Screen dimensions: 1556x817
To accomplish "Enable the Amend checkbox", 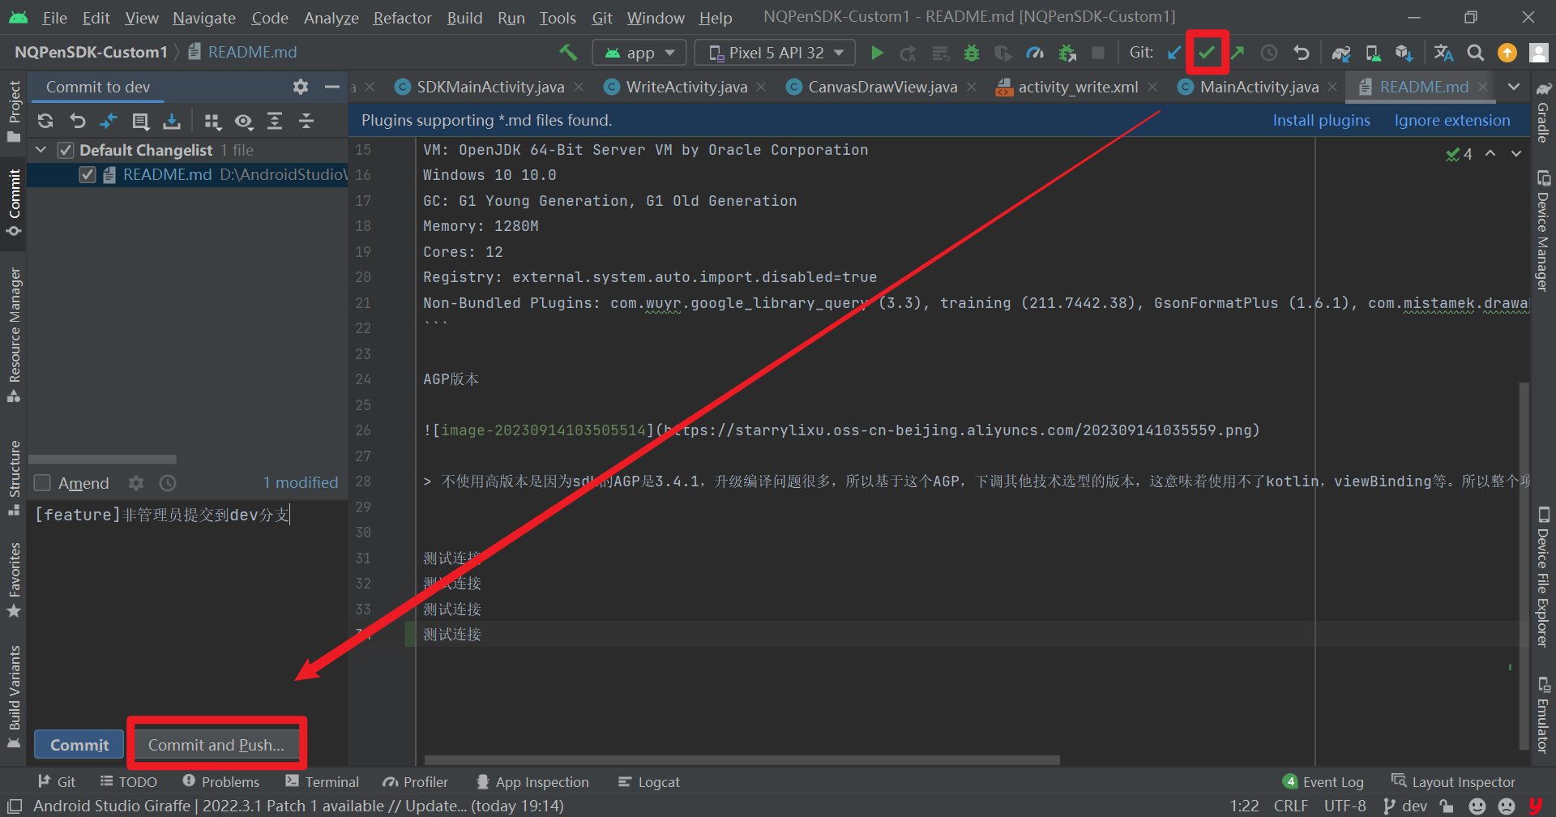I will (43, 483).
